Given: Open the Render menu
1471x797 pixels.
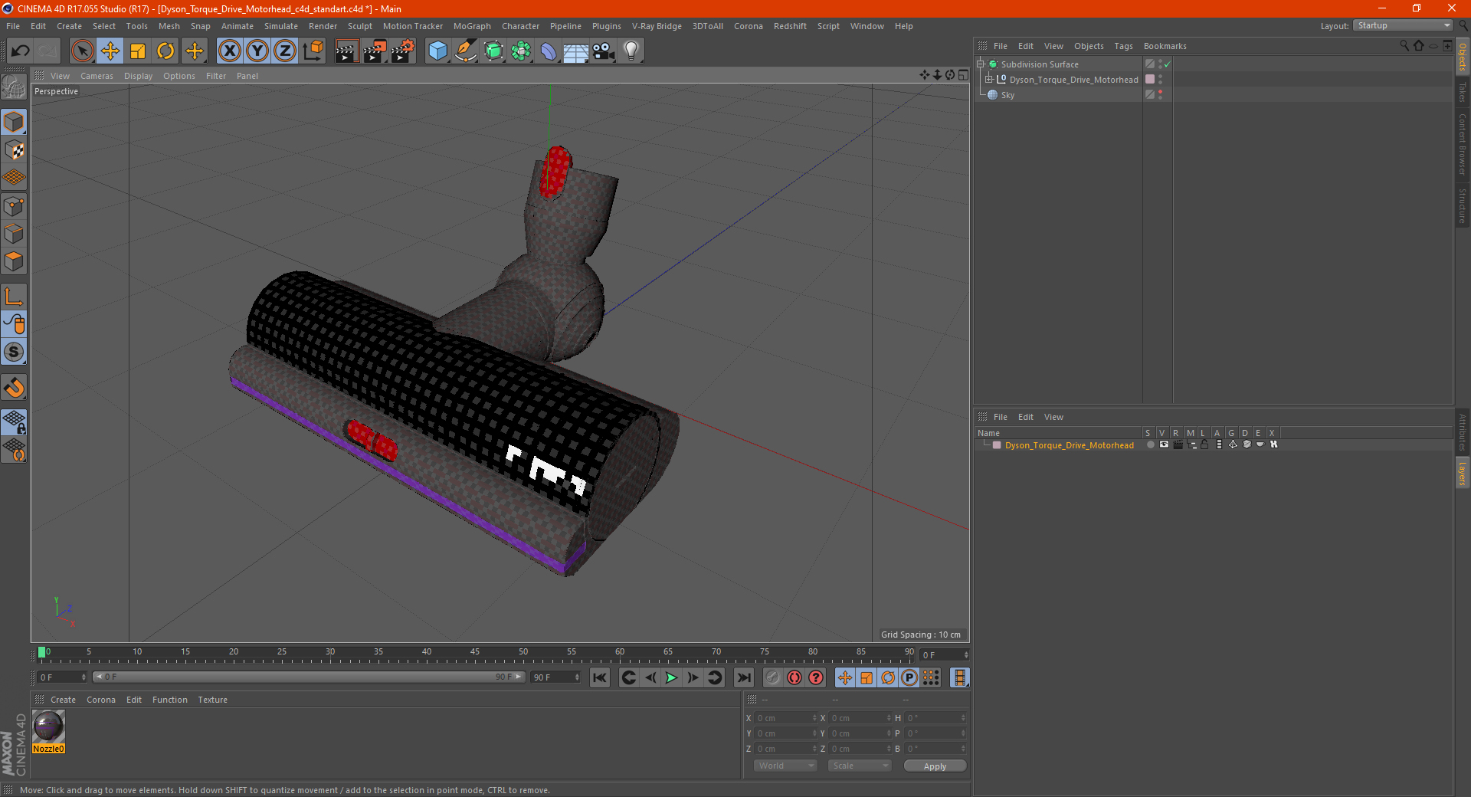Looking at the screenshot, I should coord(323,26).
